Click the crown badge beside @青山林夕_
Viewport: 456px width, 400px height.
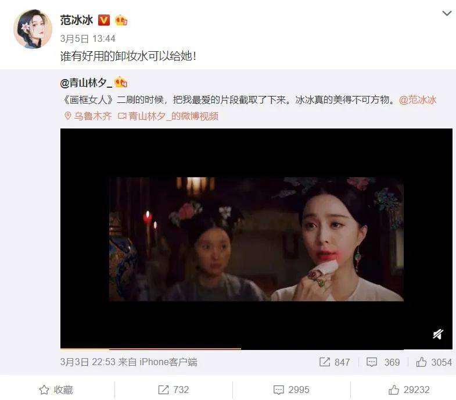tap(121, 83)
